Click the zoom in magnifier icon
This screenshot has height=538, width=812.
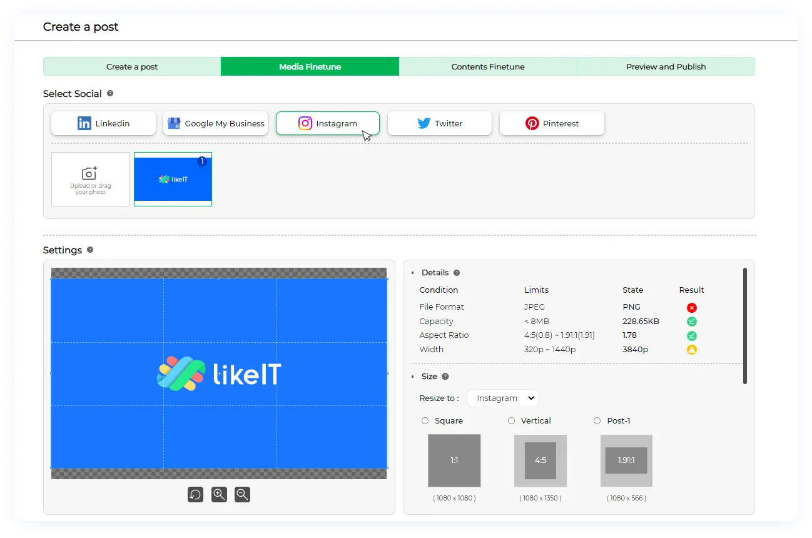pyautogui.click(x=219, y=495)
